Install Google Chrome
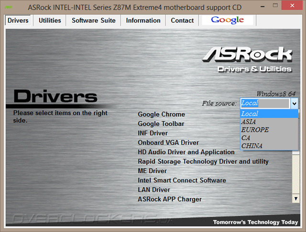The height and width of the screenshot is (232, 306). pyautogui.click(x=161, y=115)
